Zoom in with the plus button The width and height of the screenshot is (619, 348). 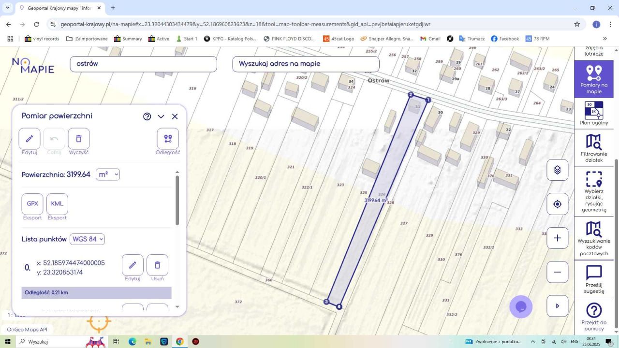(558, 238)
